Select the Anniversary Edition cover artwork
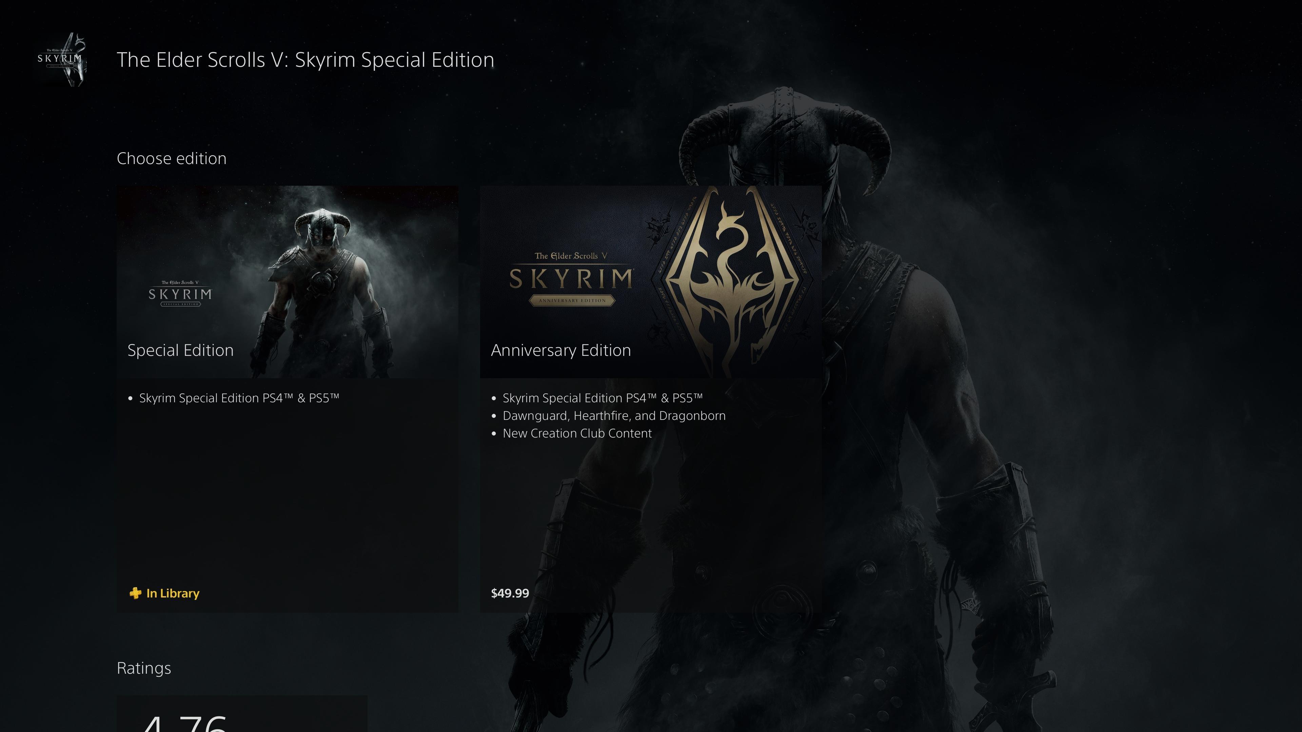The width and height of the screenshot is (1302, 732). pyautogui.click(x=651, y=282)
